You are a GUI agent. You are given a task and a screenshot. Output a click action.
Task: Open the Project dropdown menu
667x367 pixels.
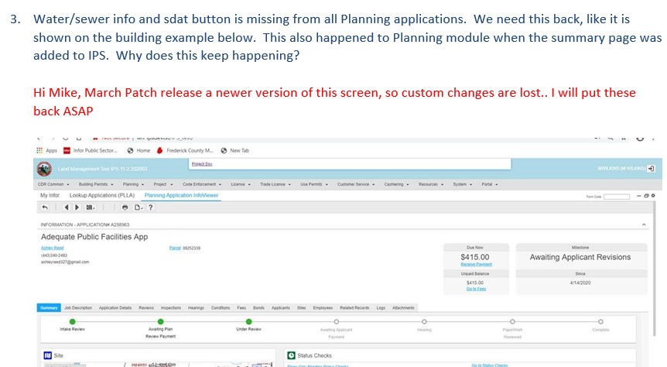click(x=163, y=184)
